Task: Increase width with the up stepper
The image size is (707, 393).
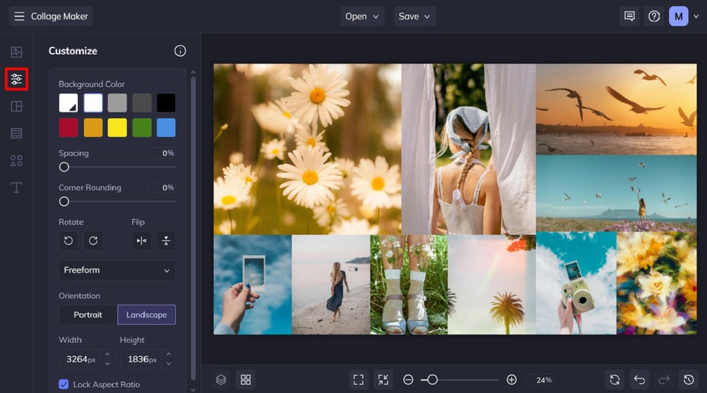Action: tap(107, 355)
